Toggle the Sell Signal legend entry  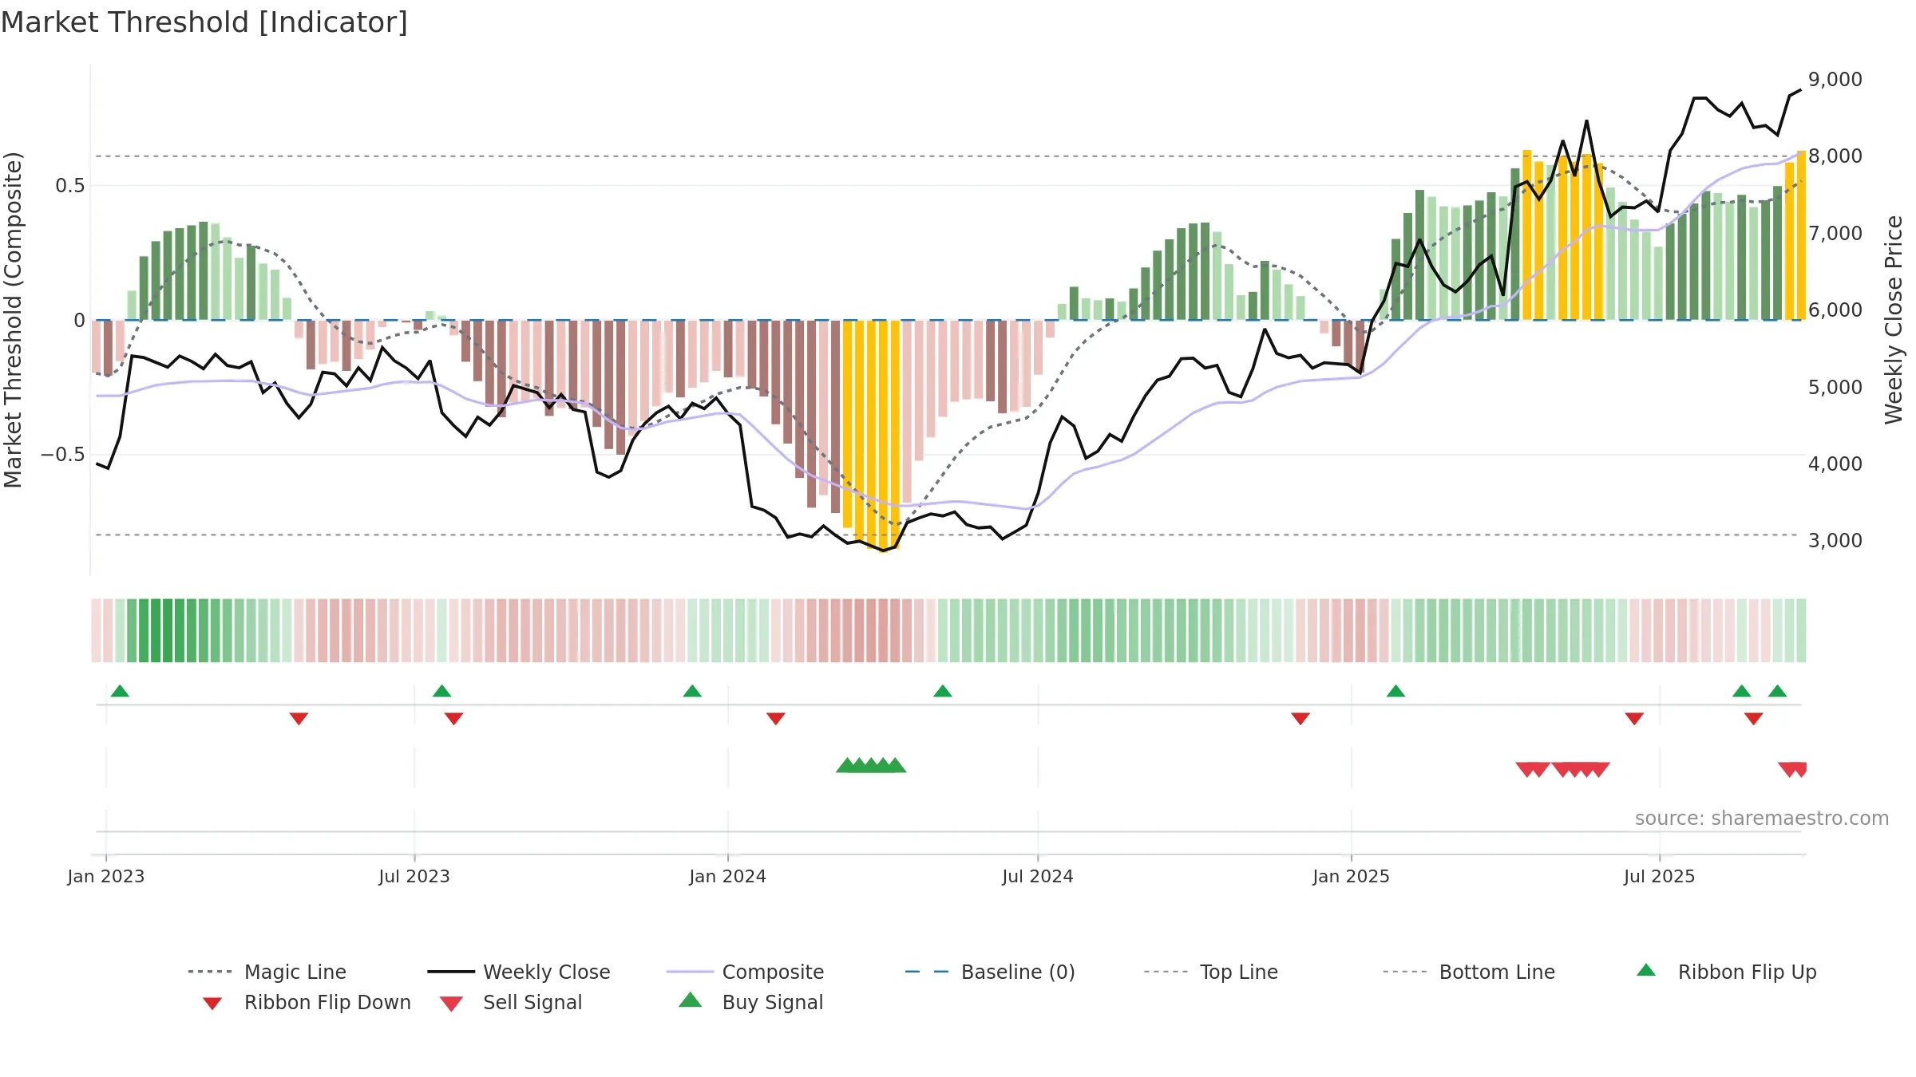click(511, 1002)
